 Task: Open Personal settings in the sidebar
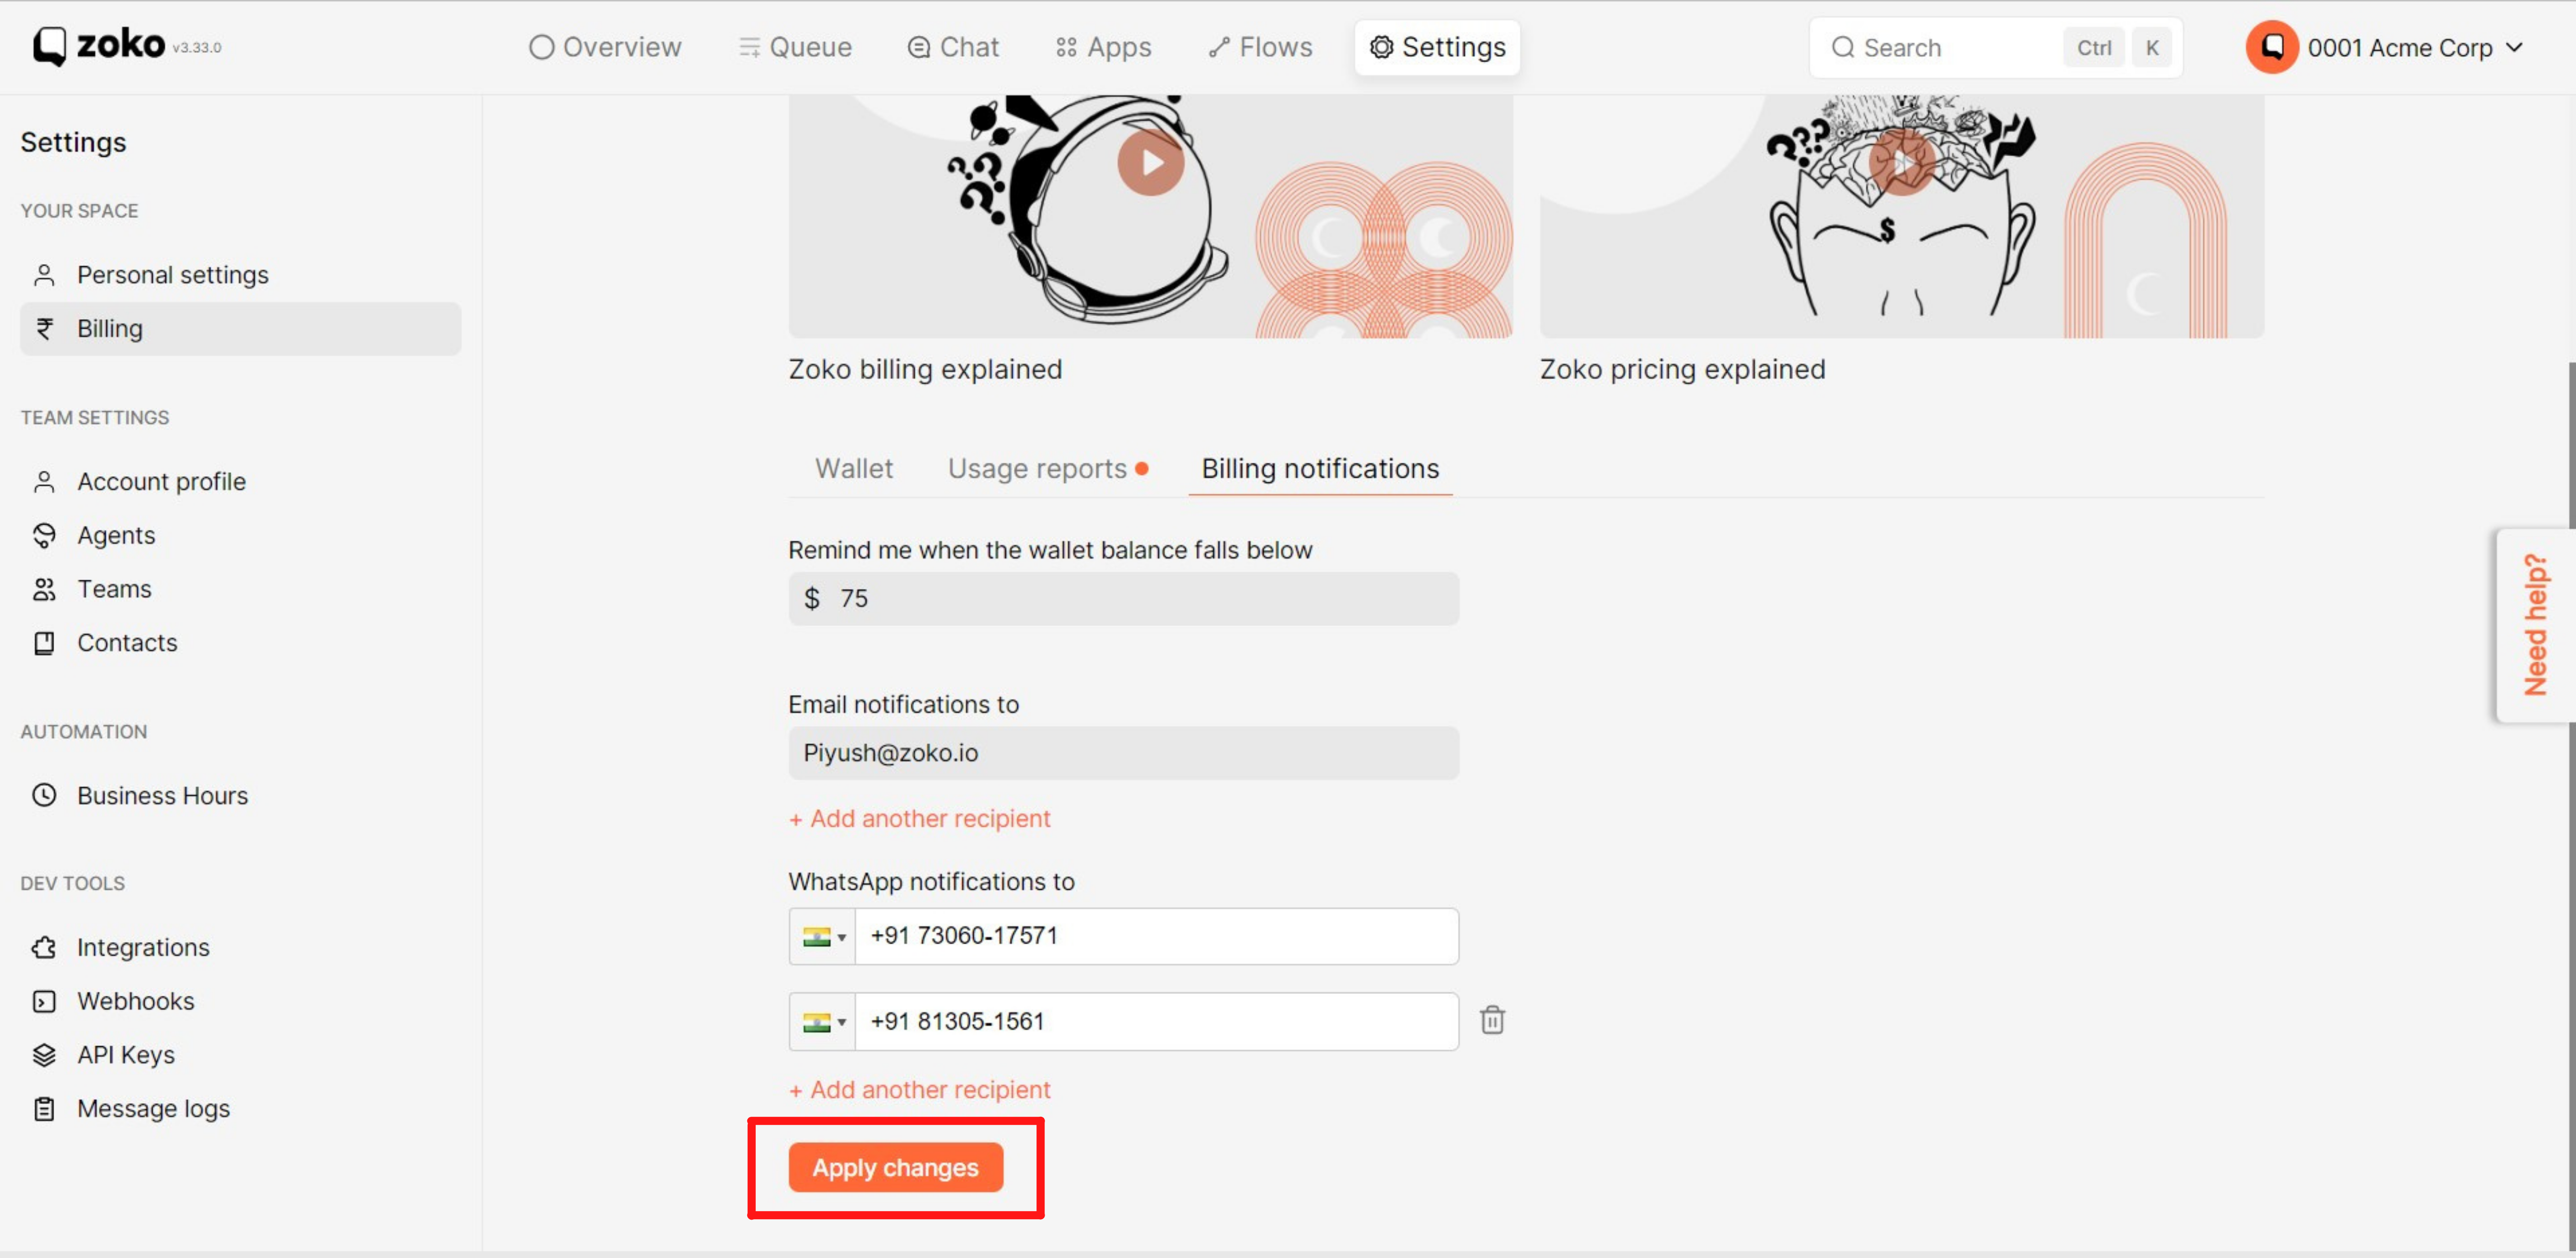(x=240, y=275)
